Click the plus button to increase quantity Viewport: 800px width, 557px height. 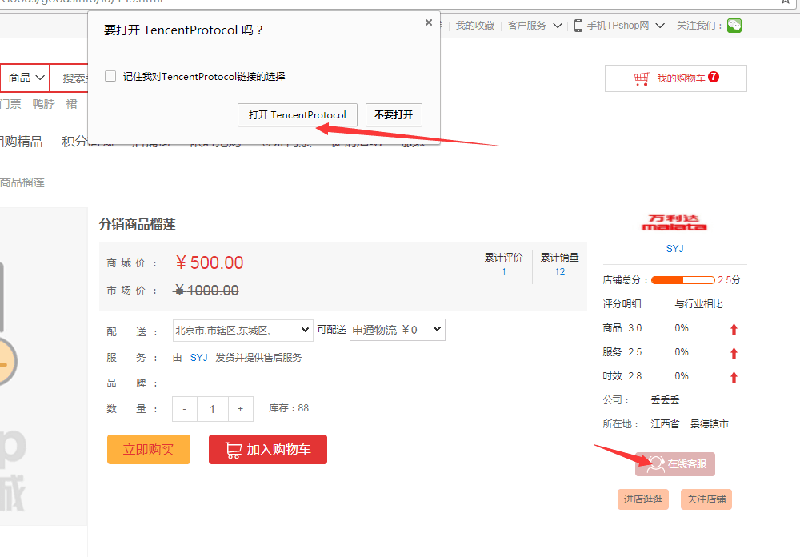pyautogui.click(x=241, y=408)
